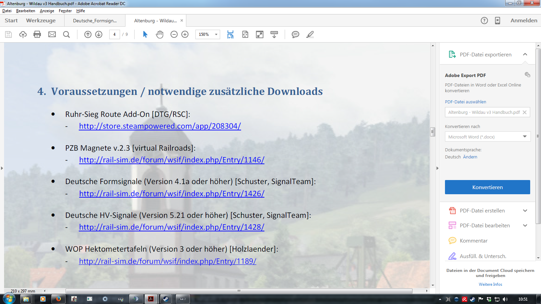Click the read mode toolbar icon
This screenshot has width=541, height=304.
(274, 34)
